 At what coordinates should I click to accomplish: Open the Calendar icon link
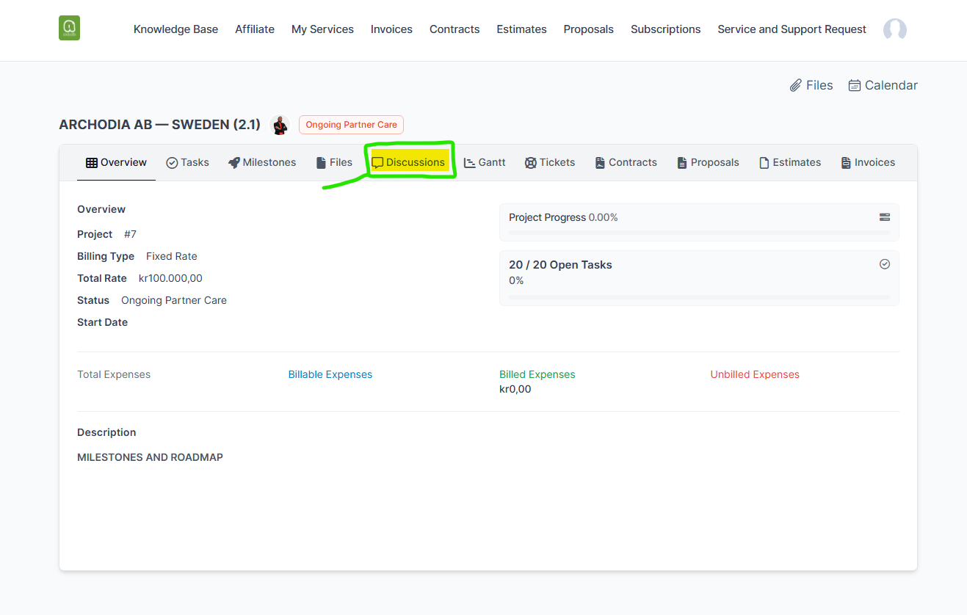(x=855, y=86)
